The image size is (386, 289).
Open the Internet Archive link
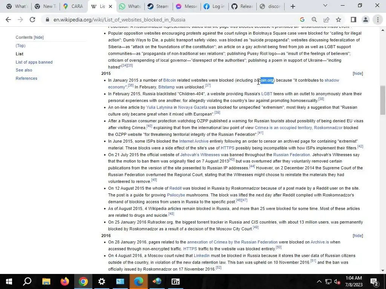(x=194, y=141)
